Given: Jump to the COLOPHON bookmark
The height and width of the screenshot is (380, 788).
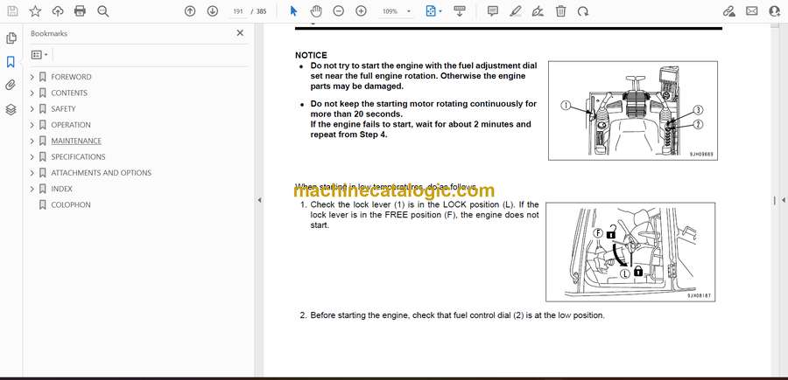Looking at the screenshot, I should click(70, 205).
